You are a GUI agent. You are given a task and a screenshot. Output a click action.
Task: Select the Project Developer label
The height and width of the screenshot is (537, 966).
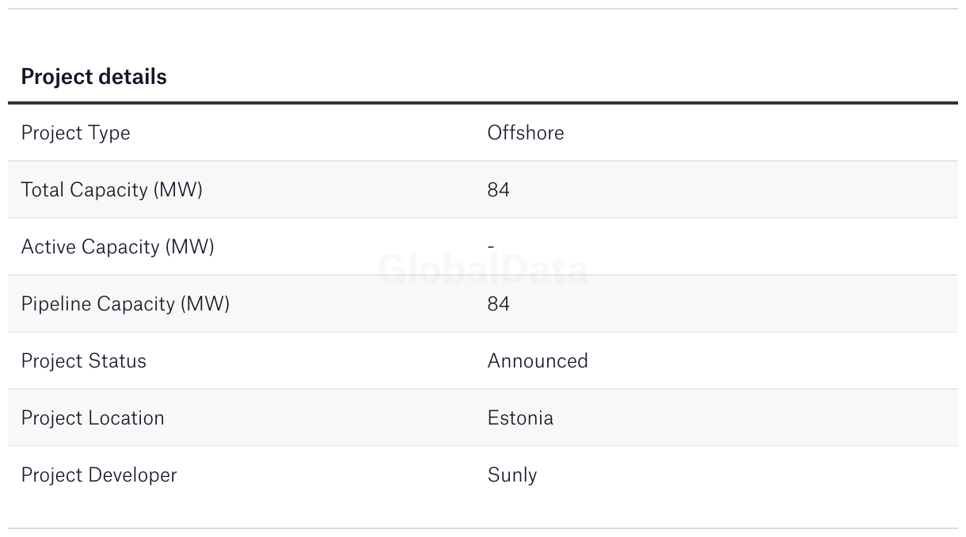coord(99,475)
